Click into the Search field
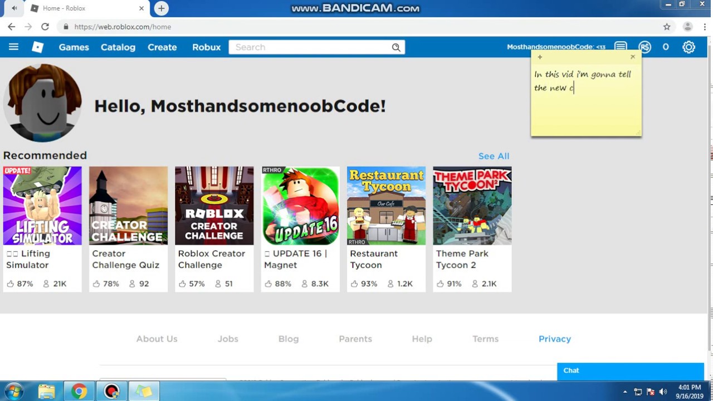This screenshot has height=401, width=713. coord(309,47)
